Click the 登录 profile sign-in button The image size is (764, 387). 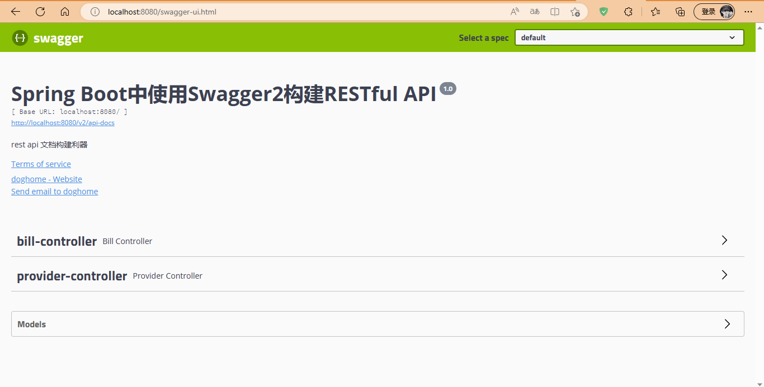[714, 11]
